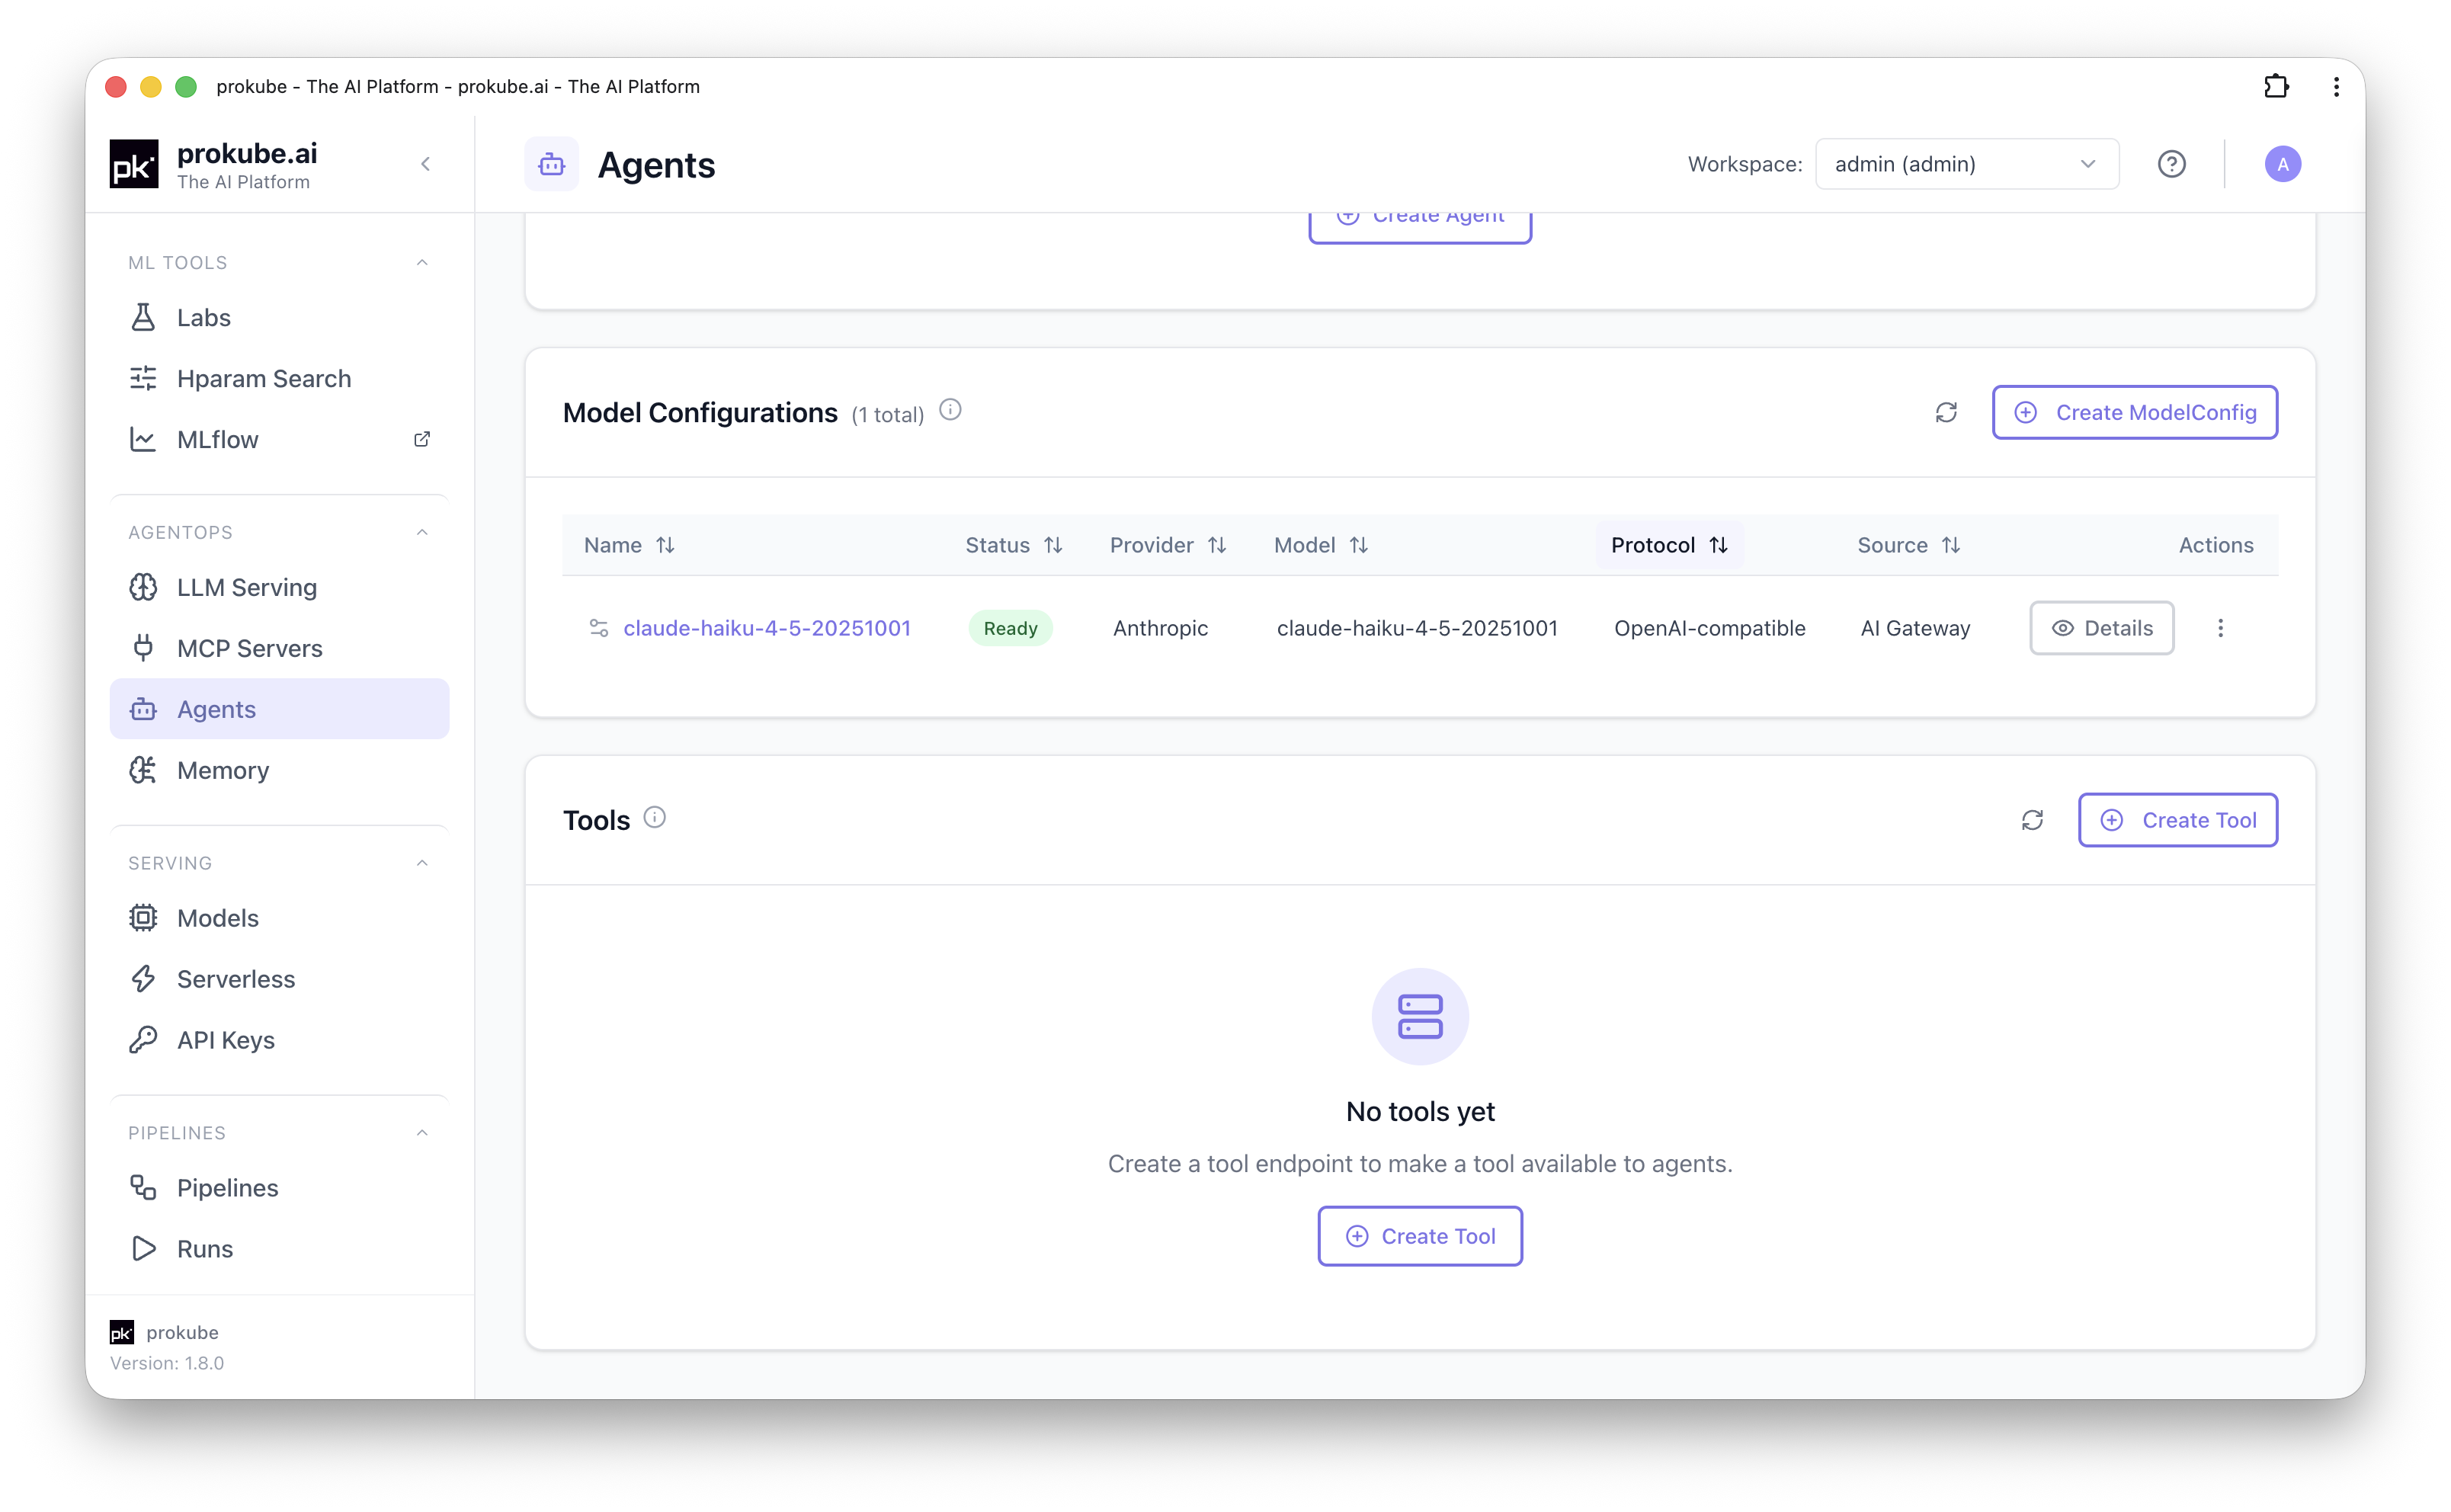Click the MLflow external link icon
This screenshot has height=1512, width=2451.
[422, 439]
